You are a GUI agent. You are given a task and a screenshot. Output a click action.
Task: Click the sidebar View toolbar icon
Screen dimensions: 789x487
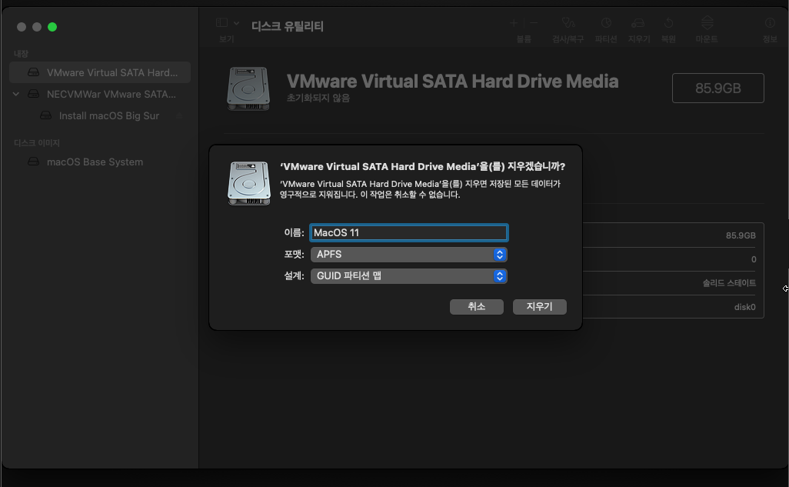221,22
